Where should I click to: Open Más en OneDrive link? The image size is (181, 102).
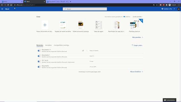[137, 72]
